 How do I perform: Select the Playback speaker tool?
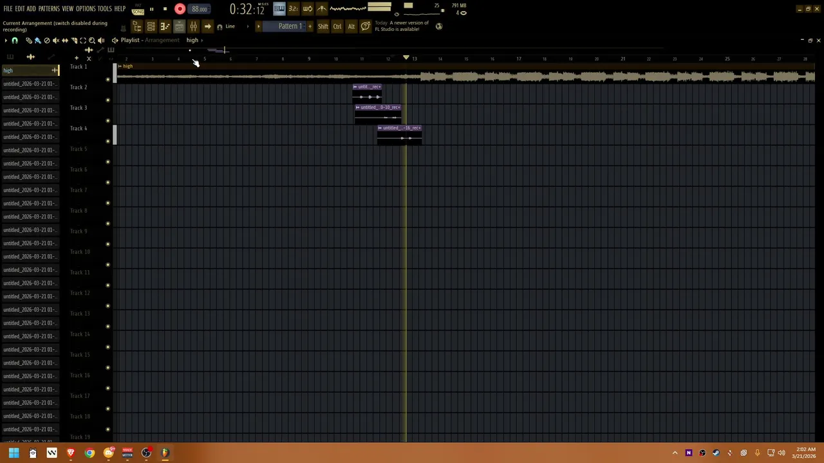click(x=100, y=41)
